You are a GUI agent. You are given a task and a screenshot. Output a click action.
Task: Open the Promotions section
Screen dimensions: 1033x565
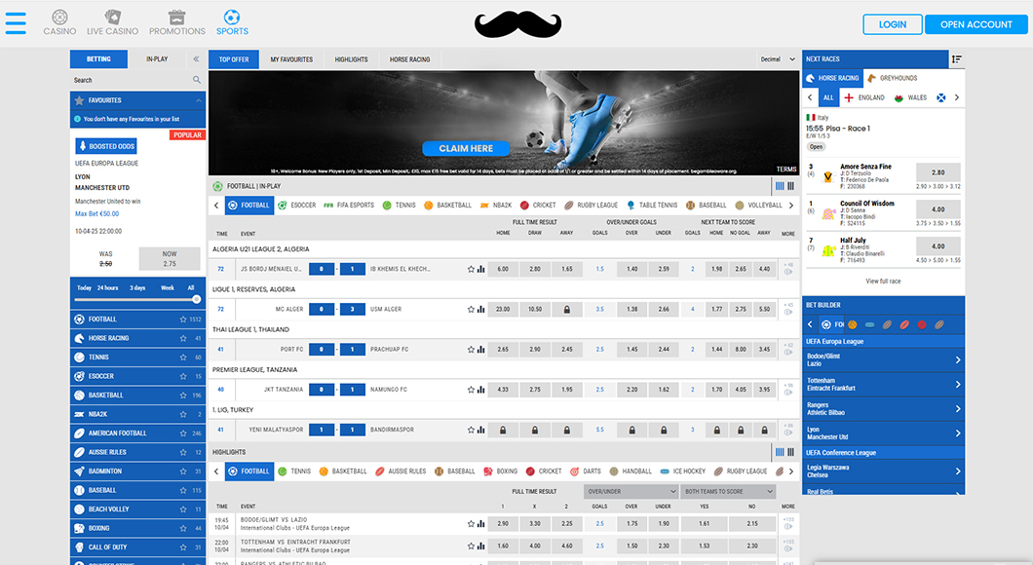tap(176, 23)
